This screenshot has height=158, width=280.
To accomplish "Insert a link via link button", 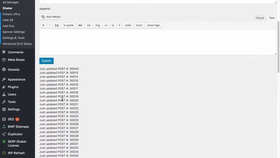I will click(56, 25).
